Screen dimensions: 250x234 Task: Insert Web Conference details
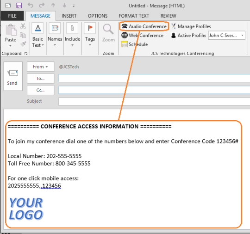pos(143,35)
